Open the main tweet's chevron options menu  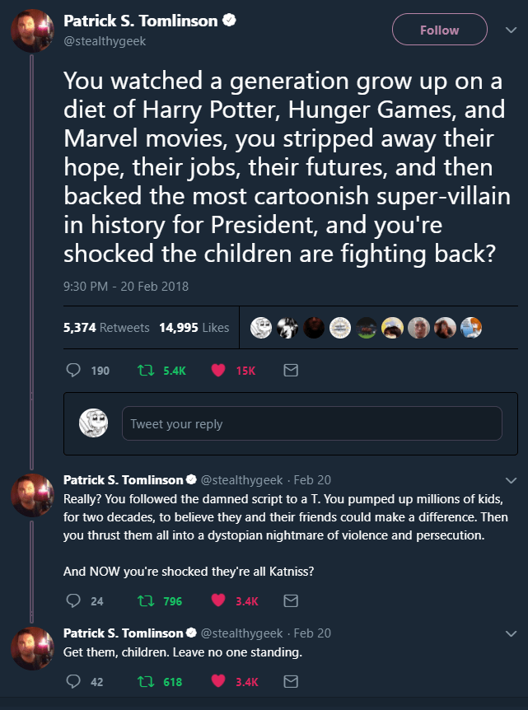pyautogui.click(x=510, y=30)
